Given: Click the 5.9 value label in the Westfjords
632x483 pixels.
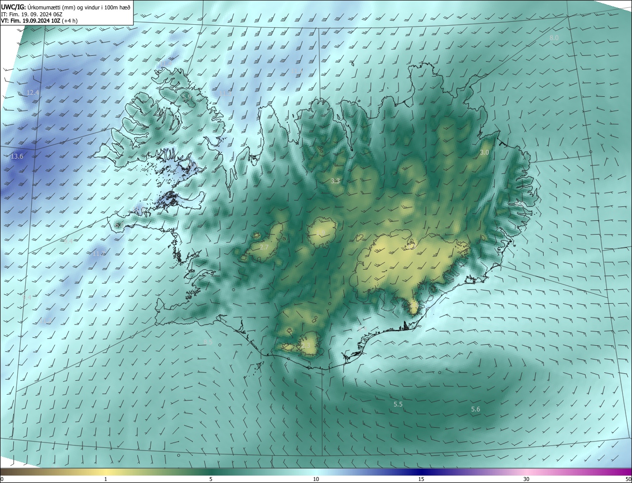Looking at the screenshot, I should 187,98.
